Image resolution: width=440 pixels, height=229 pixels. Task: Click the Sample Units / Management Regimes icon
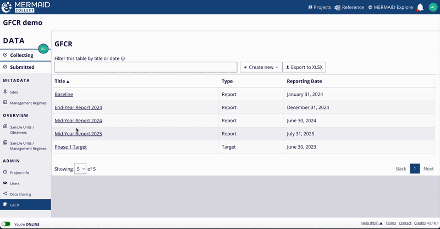(x=5, y=143)
